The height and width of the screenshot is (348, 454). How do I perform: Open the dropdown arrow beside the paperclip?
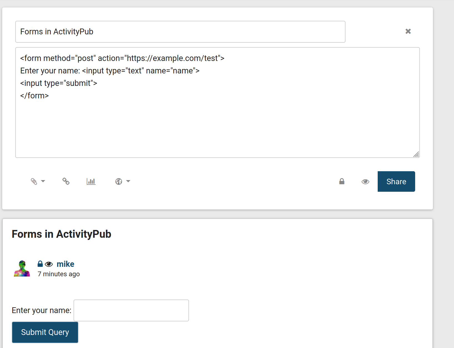point(43,181)
